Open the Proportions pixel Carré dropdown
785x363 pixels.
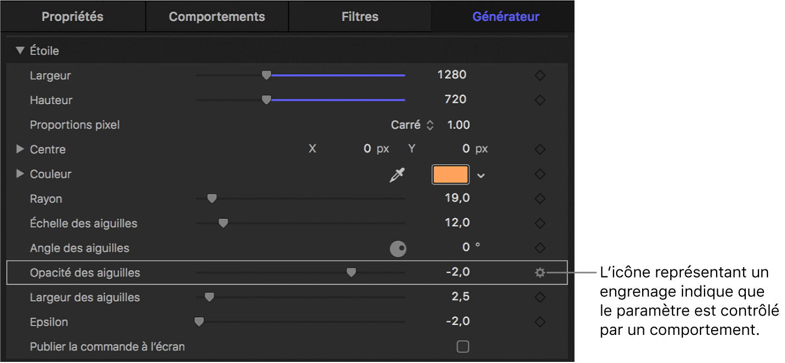tap(412, 125)
